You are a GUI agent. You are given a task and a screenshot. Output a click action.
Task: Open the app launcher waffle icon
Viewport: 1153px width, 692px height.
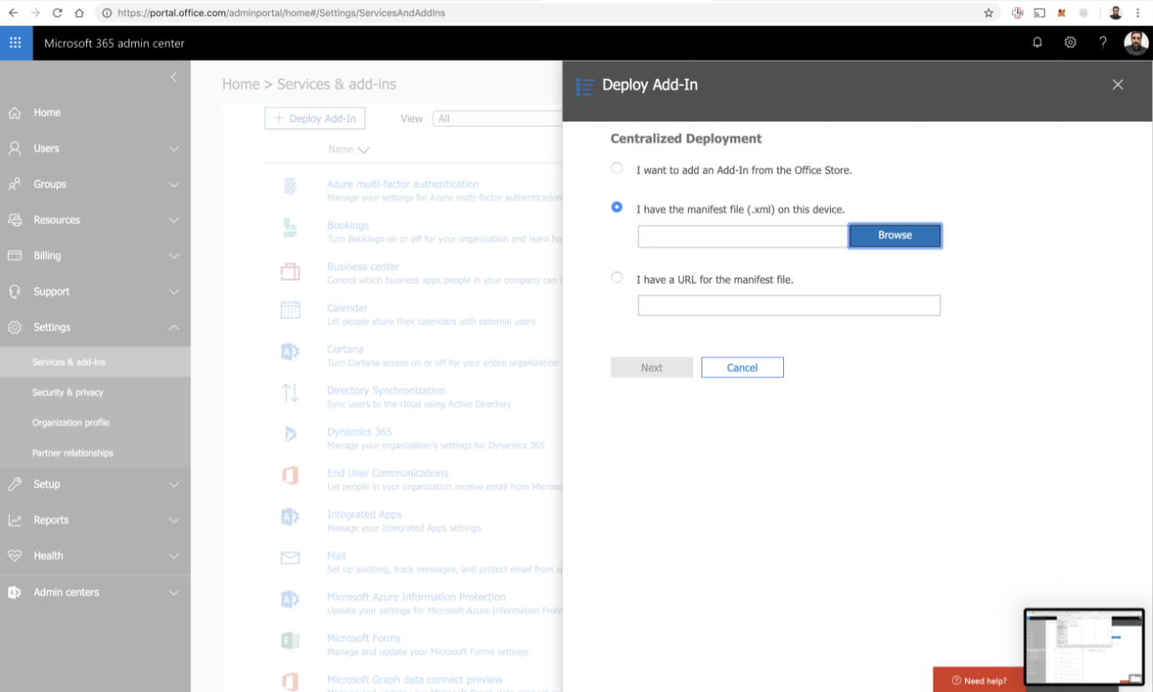click(16, 43)
